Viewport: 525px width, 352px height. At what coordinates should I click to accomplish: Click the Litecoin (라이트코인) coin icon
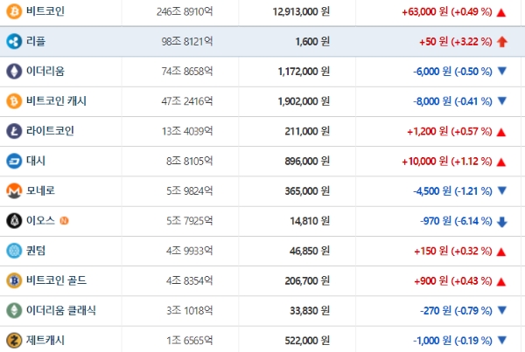pos(14,131)
